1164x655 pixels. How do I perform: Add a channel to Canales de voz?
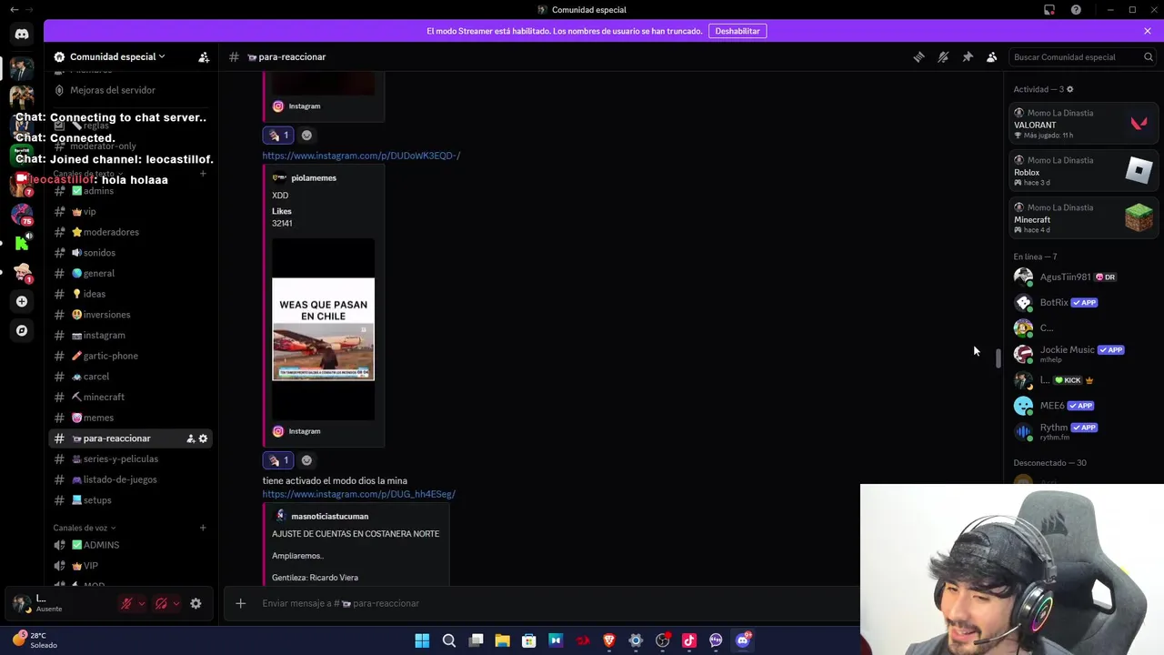pos(203,528)
